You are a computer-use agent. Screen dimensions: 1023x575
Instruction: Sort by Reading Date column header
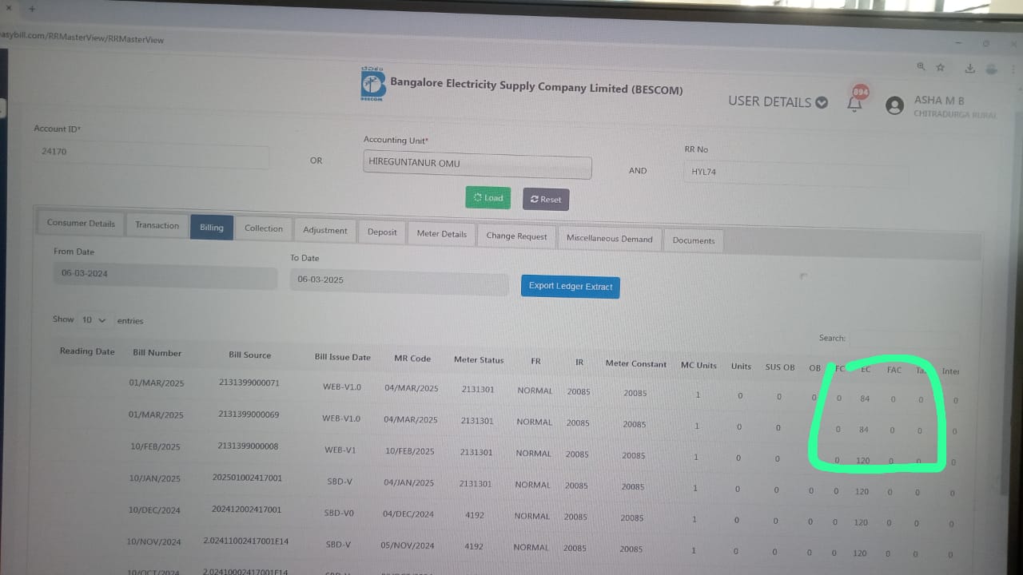click(x=87, y=351)
